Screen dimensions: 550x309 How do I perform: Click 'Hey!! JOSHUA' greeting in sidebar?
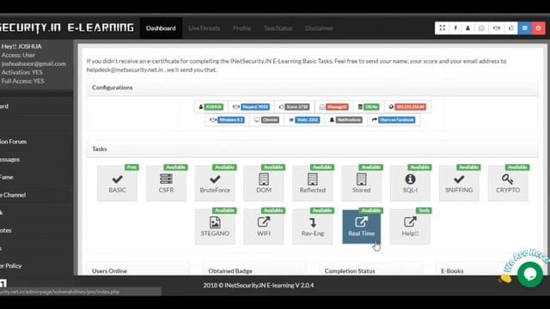pyautogui.click(x=21, y=46)
